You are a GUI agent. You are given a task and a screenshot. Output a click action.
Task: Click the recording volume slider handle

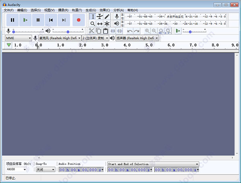(x=14, y=32)
